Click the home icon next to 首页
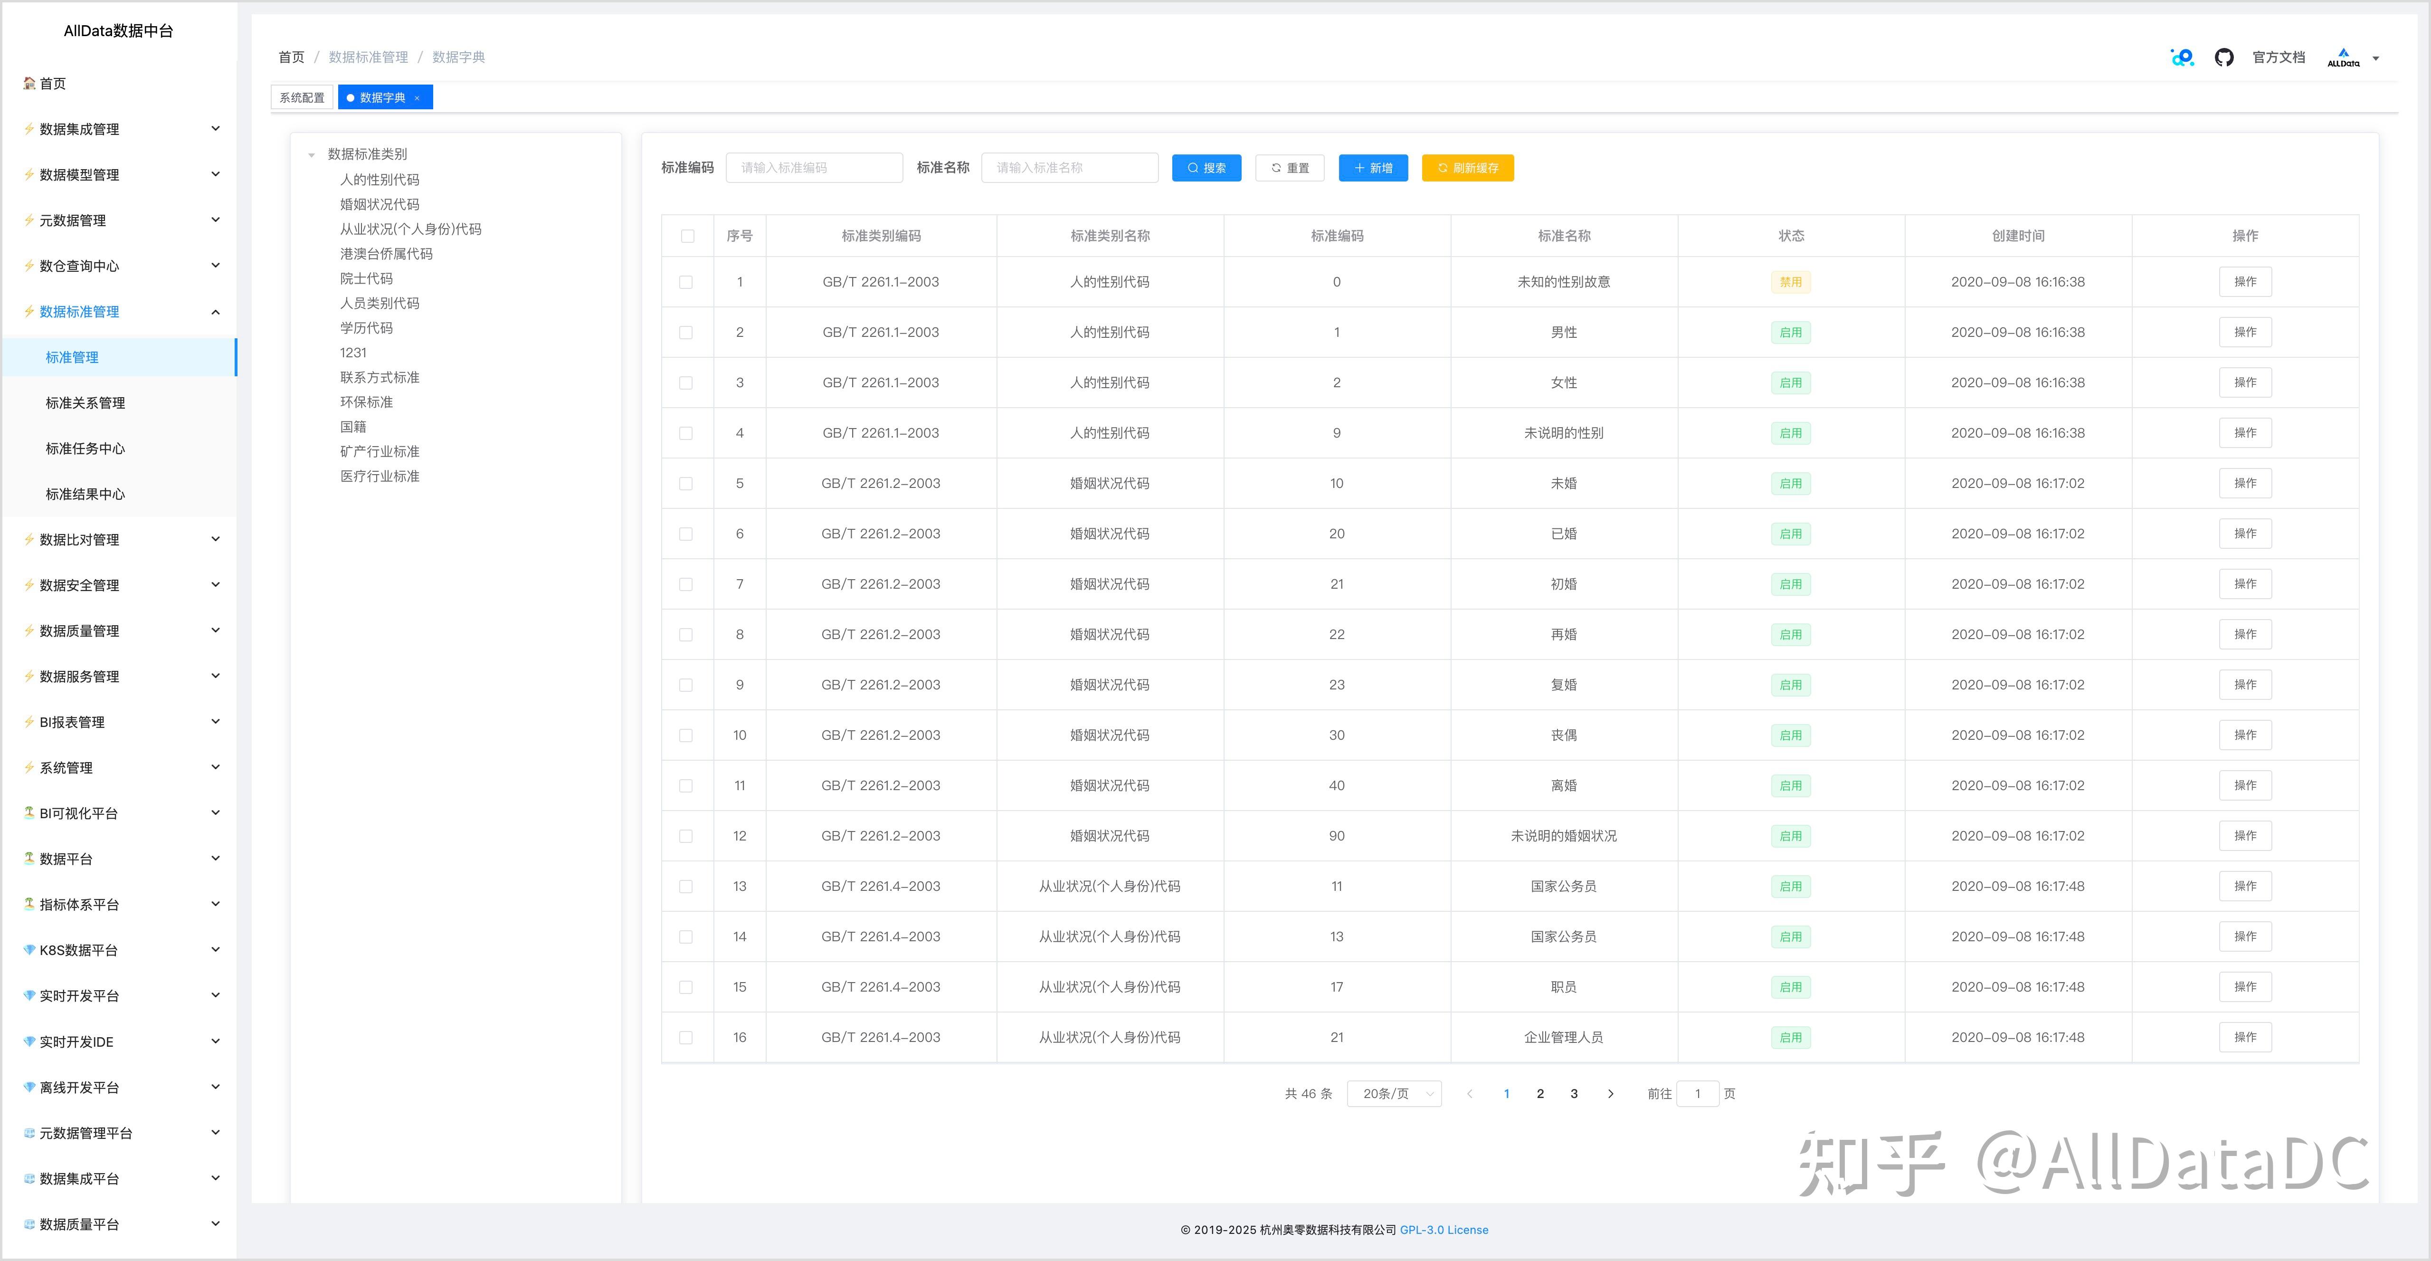 (x=29, y=83)
